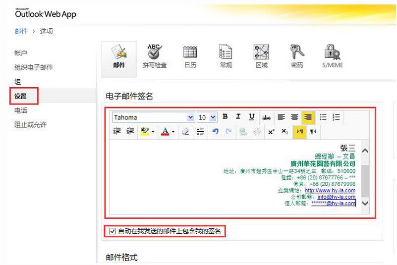Toggle underline formatting
397x265 pixels.
click(252, 117)
